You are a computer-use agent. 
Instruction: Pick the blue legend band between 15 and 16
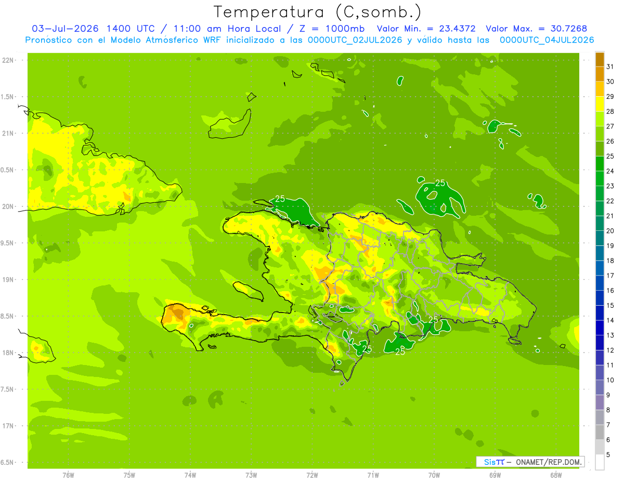[x=600, y=298]
